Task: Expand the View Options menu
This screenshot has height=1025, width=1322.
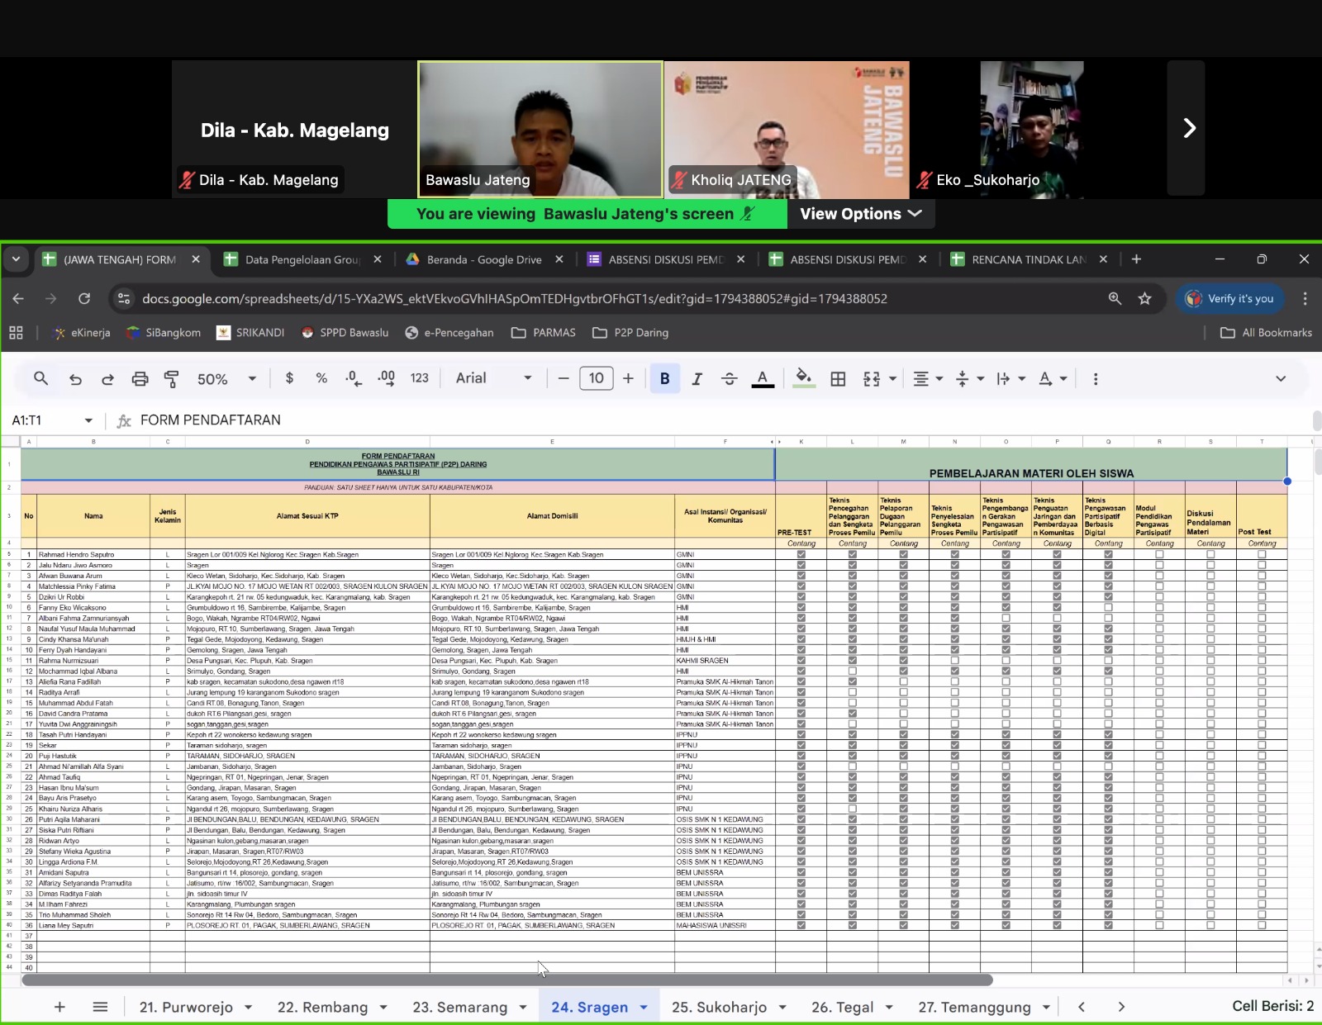Action: tap(860, 214)
